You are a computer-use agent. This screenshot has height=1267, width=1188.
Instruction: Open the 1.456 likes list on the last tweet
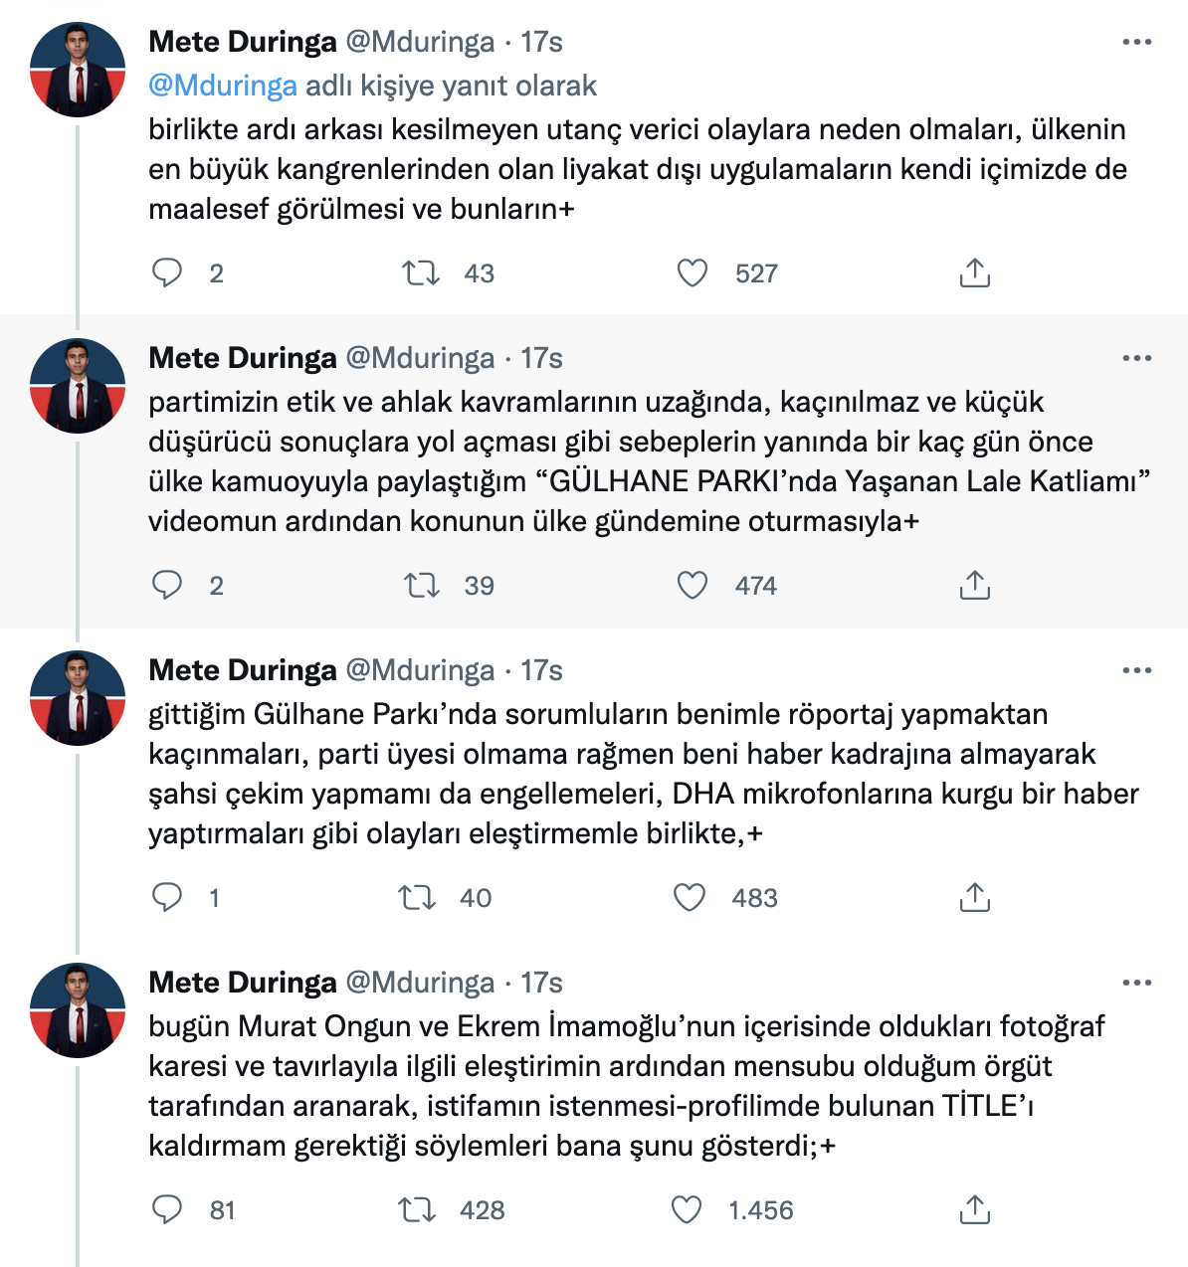[761, 1210]
